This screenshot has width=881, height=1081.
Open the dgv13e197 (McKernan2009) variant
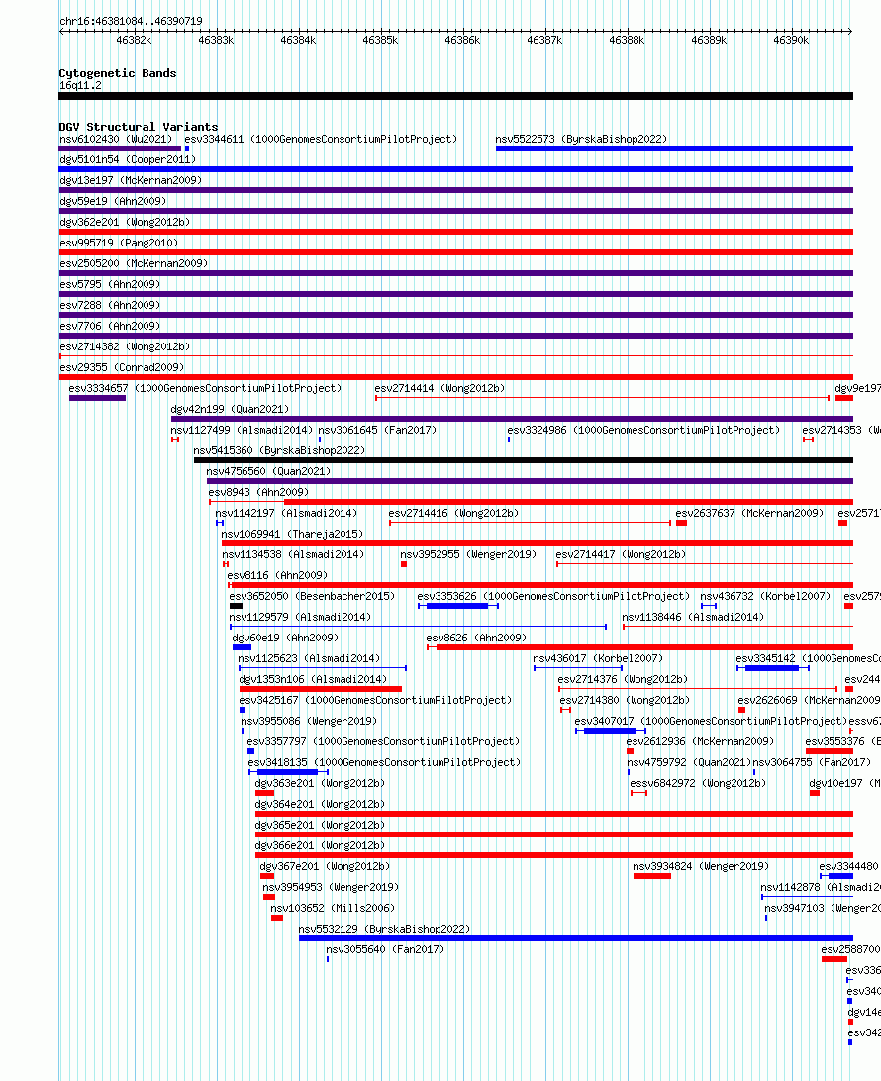(131, 180)
